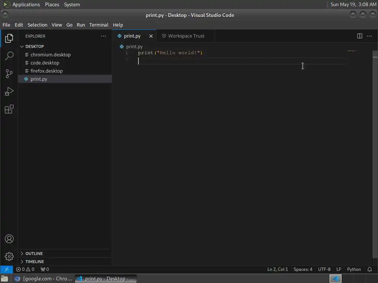
Task: Open the File menu
Action: click(x=7, y=25)
